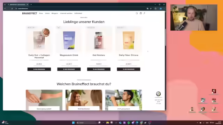Click the translate page icon in address bar
The image size is (223, 125).
(x=147, y=9)
